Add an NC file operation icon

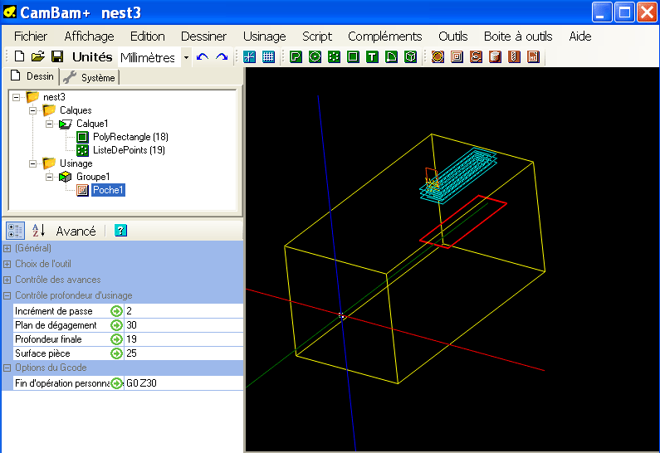(533, 56)
